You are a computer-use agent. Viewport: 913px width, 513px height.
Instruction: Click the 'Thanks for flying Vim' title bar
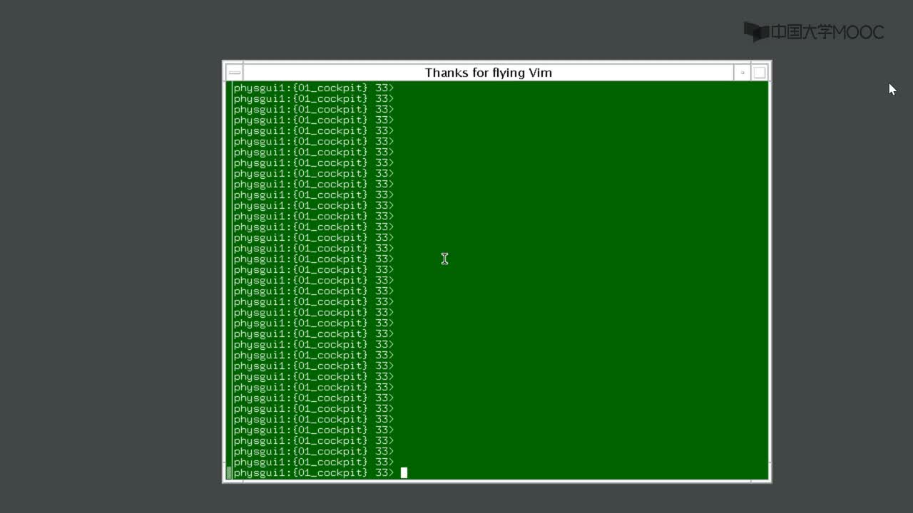489,73
